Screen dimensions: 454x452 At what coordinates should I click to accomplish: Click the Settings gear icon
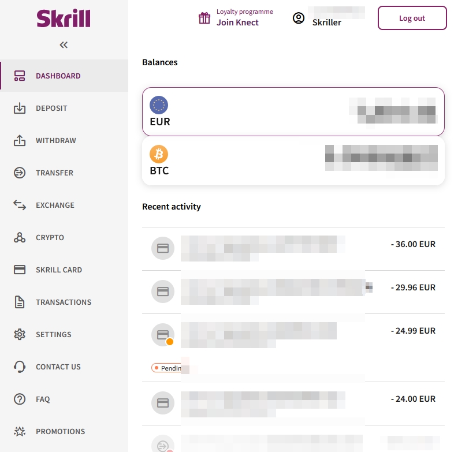coord(20,334)
